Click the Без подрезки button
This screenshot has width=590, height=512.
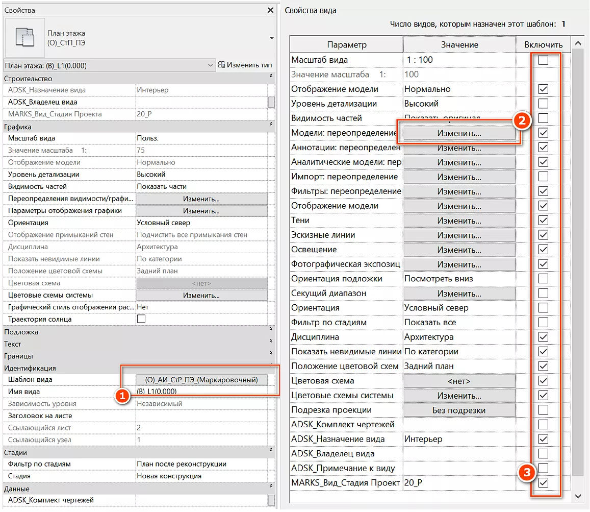click(x=459, y=410)
